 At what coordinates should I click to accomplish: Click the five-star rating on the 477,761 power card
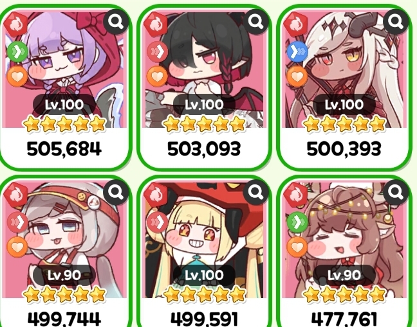[x=344, y=295]
